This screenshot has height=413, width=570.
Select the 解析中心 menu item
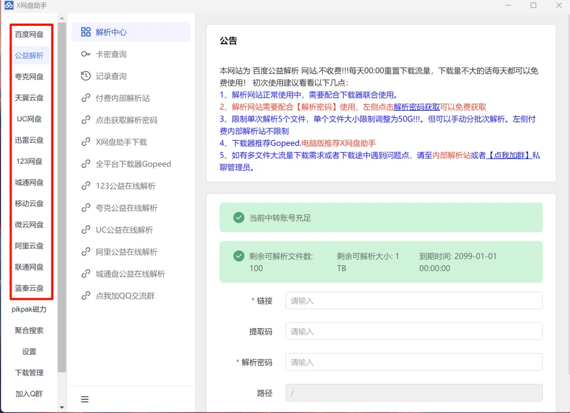pyautogui.click(x=131, y=32)
